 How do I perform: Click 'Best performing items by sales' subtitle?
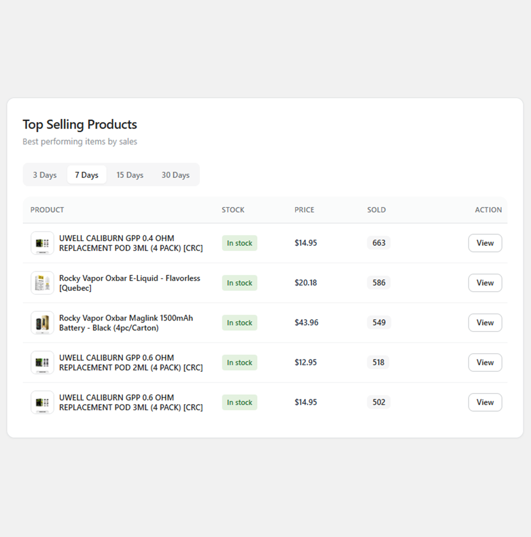(x=80, y=141)
